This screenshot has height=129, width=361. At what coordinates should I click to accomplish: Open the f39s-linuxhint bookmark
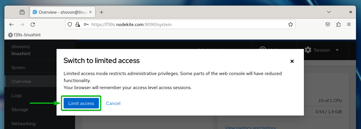(x=24, y=35)
